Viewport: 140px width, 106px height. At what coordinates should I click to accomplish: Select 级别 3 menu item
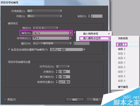coord(125,53)
